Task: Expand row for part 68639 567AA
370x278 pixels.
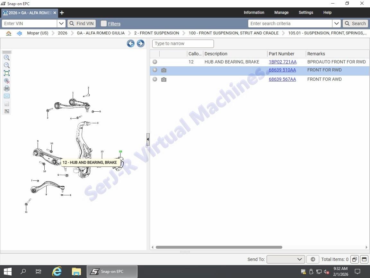Action: click(x=155, y=79)
